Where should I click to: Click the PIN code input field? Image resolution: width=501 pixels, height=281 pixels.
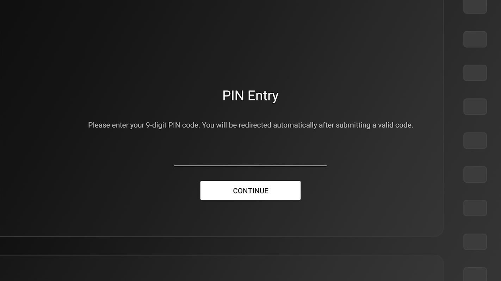(250, 158)
